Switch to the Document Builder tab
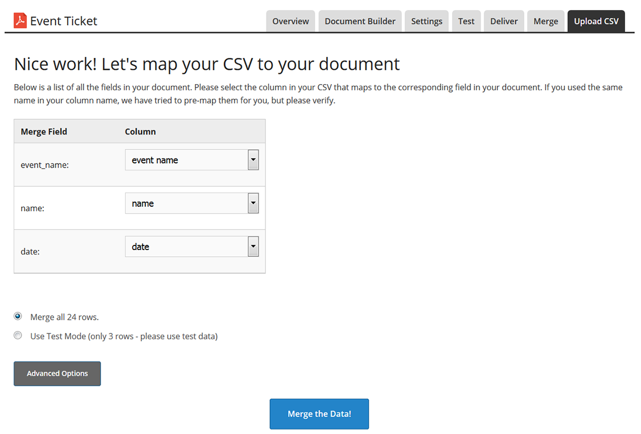This screenshot has width=641, height=434. [x=360, y=21]
